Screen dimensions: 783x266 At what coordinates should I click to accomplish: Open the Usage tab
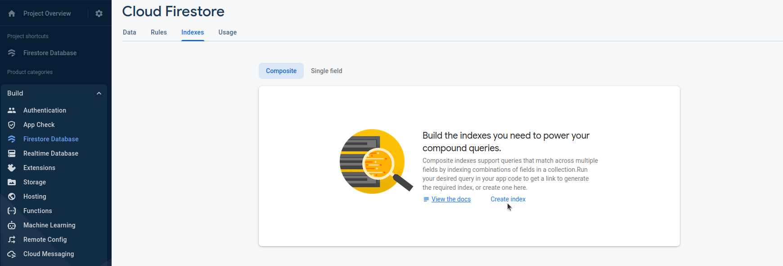coord(228,32)
